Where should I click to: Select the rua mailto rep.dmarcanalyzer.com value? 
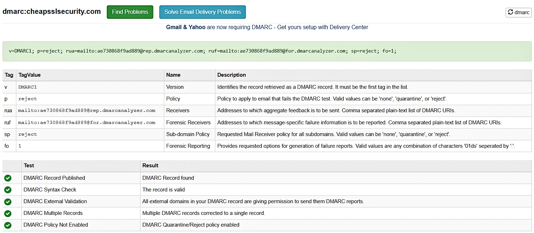(87, 110)
